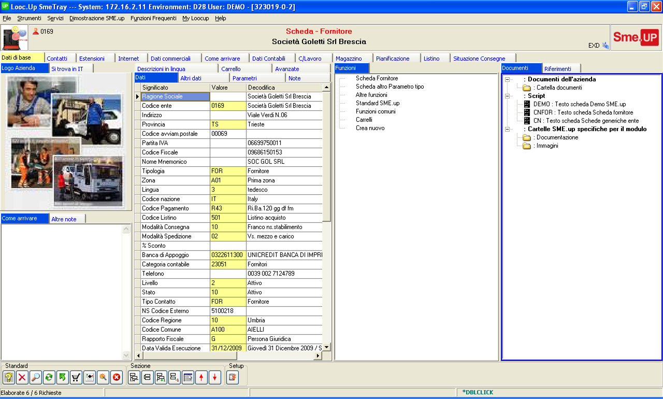This screenshot has height=399, width=663.
Task: Click the Sme.UP logo
Action: tap(636, 37)
